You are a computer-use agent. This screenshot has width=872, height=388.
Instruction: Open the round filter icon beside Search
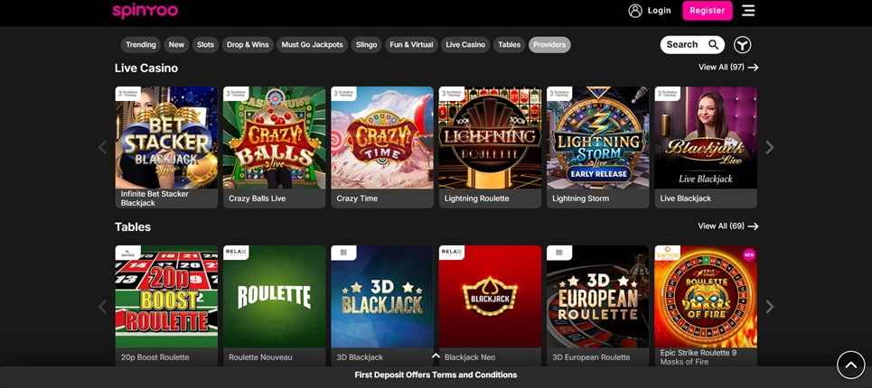[743, 44]
